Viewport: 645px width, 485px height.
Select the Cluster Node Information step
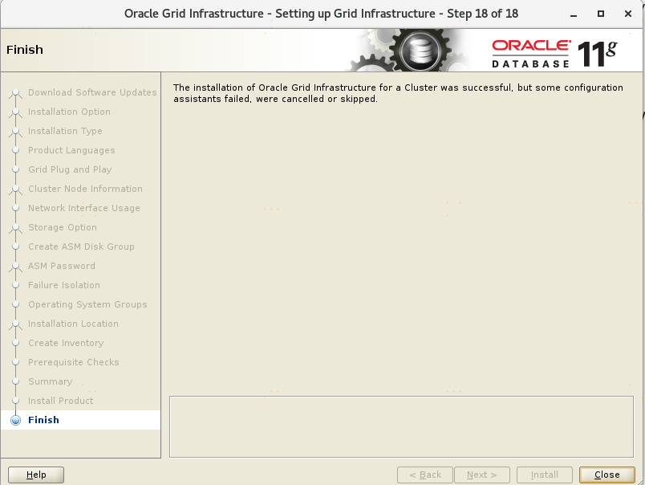[85, 189]
